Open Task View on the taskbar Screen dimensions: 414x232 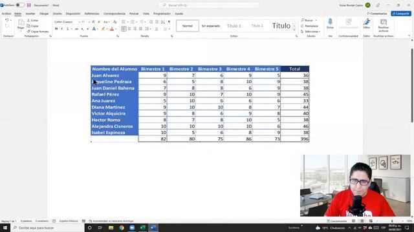[x=100, y=227]
